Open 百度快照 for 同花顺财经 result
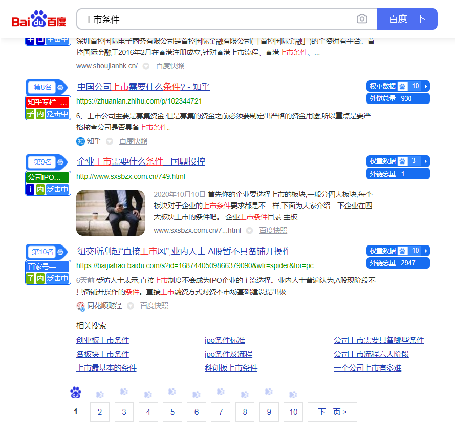The width and height of the screenshot is (455, 430). click(x=154, y=305)
